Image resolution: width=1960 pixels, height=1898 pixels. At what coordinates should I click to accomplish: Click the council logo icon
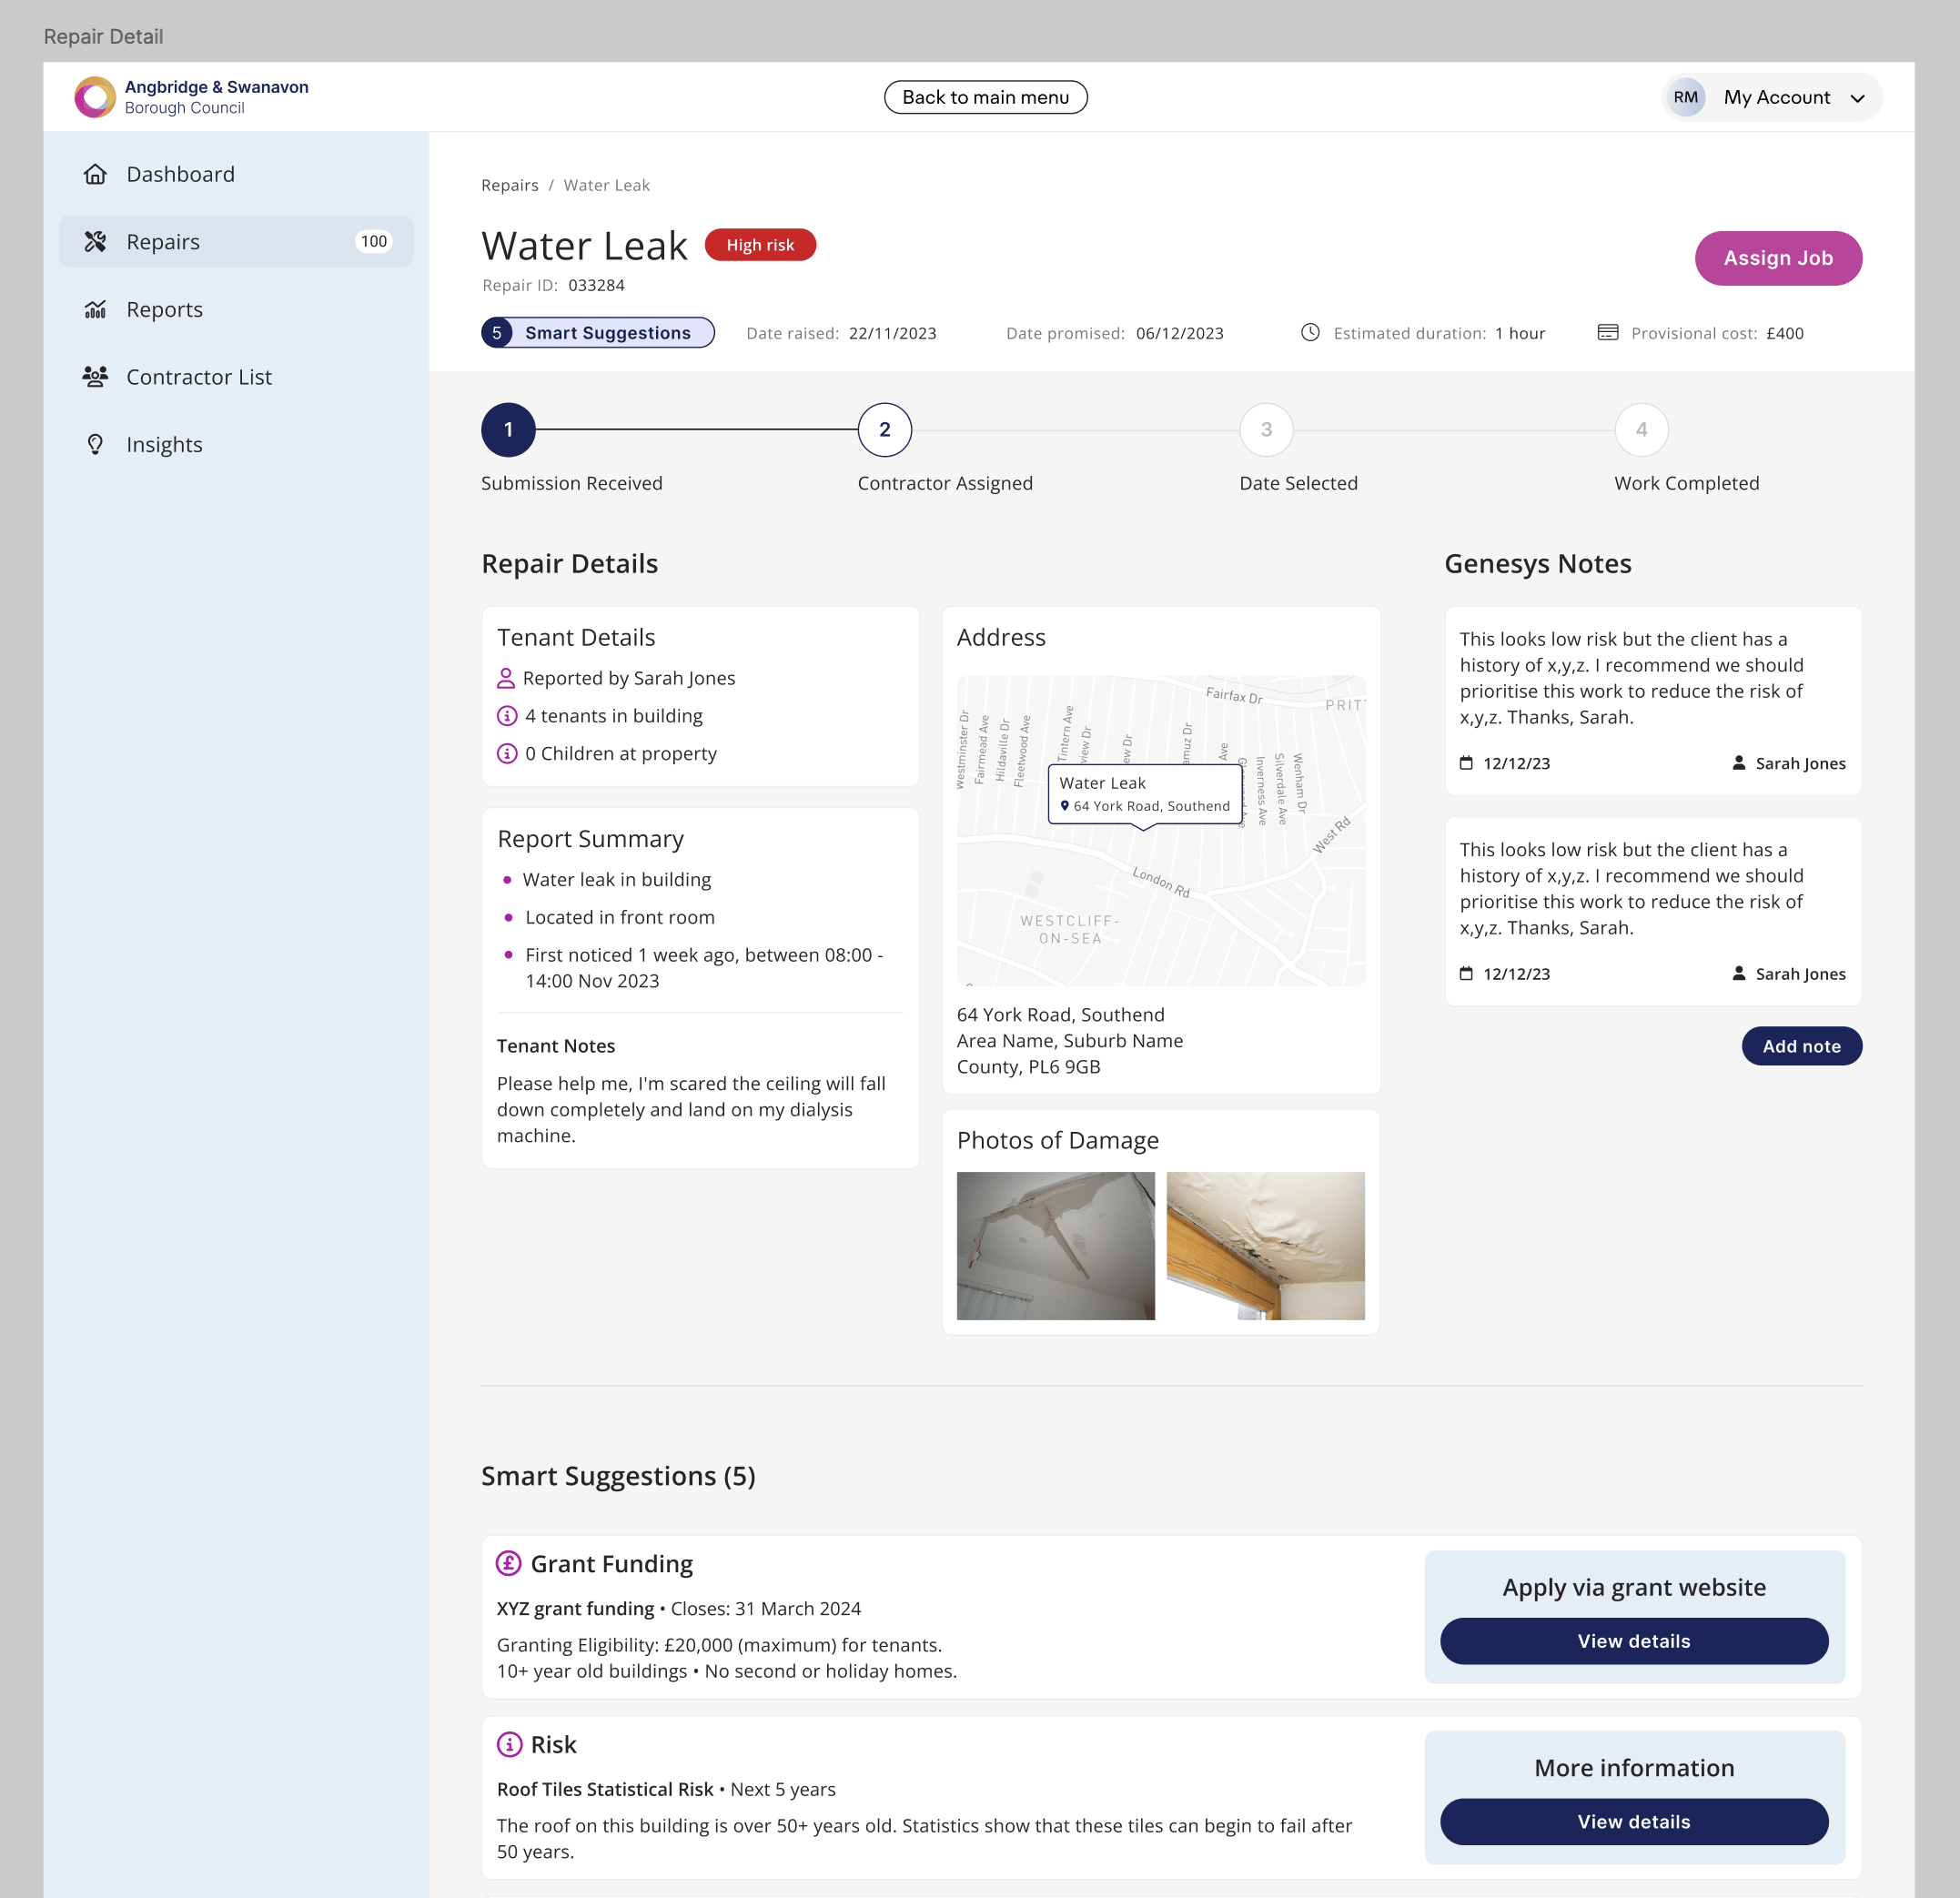click(95, 97)
